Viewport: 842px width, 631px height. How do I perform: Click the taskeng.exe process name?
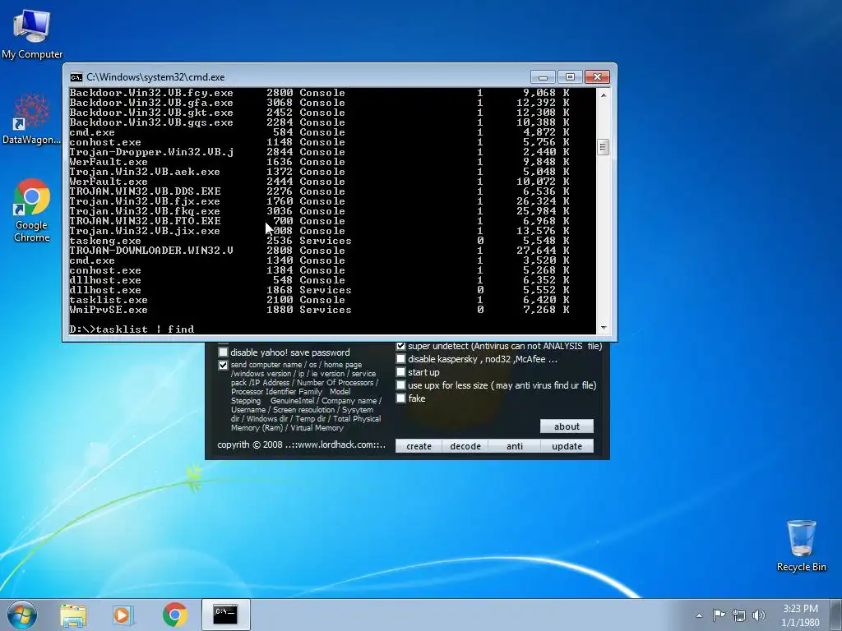click(x=105, y=241)
